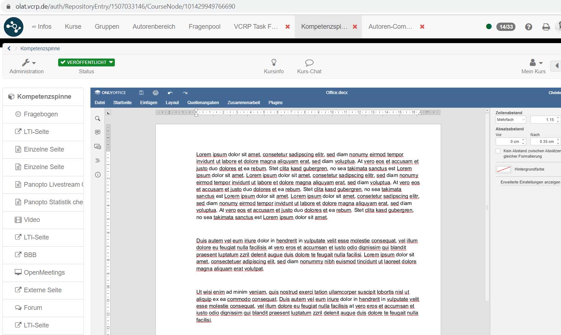The height and width of the screenshot is (335, 561).
Task: Click the ONLYOFFICE save icon
Action: pos(141,93)
